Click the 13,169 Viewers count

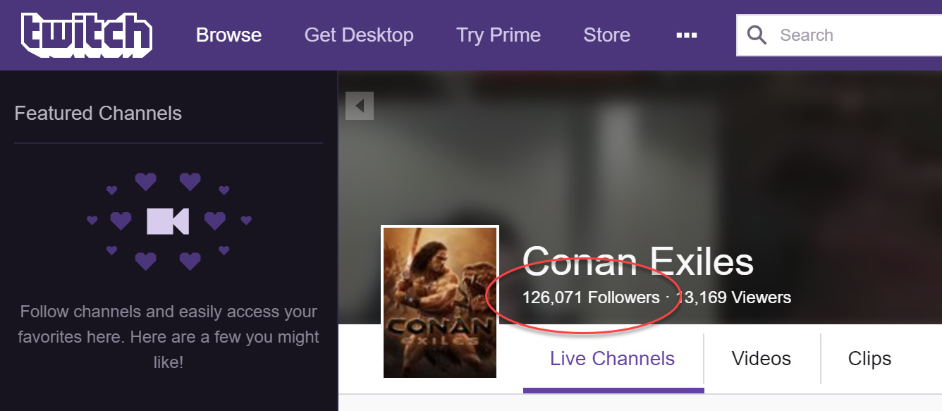pos(733,297)
